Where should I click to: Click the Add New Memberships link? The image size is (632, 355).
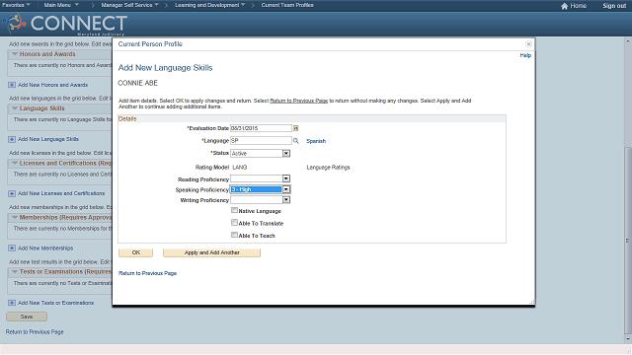point(45,248)
